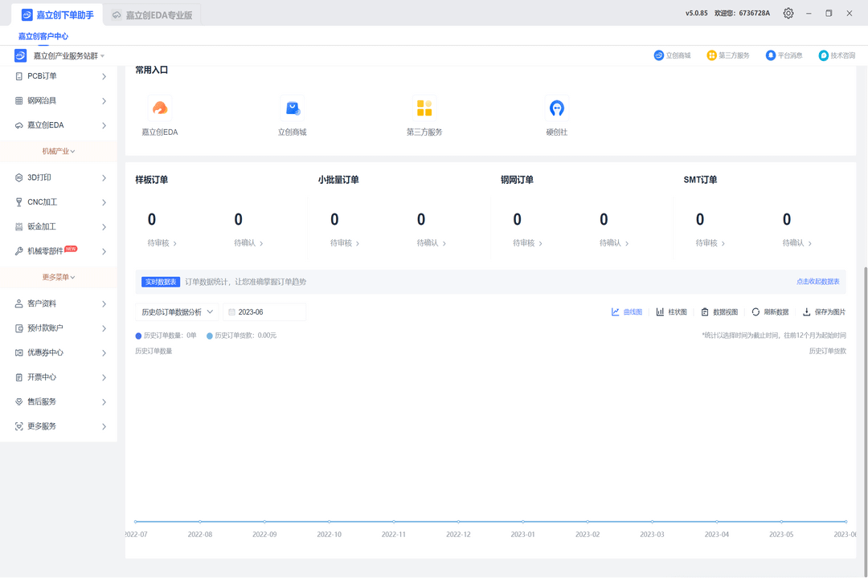Click the 钣金加工 sidebar icon

coord(18,226)
